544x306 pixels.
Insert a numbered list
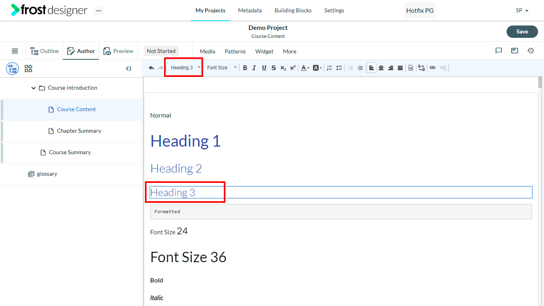pyautogui.click(x=329, y=68)
